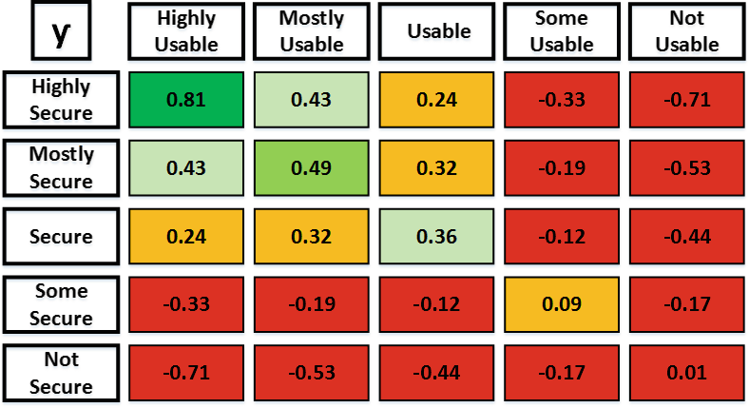Select the Some Usable column header
The height and width of the screenshot is (408, 749).
[x=562, y=31]
